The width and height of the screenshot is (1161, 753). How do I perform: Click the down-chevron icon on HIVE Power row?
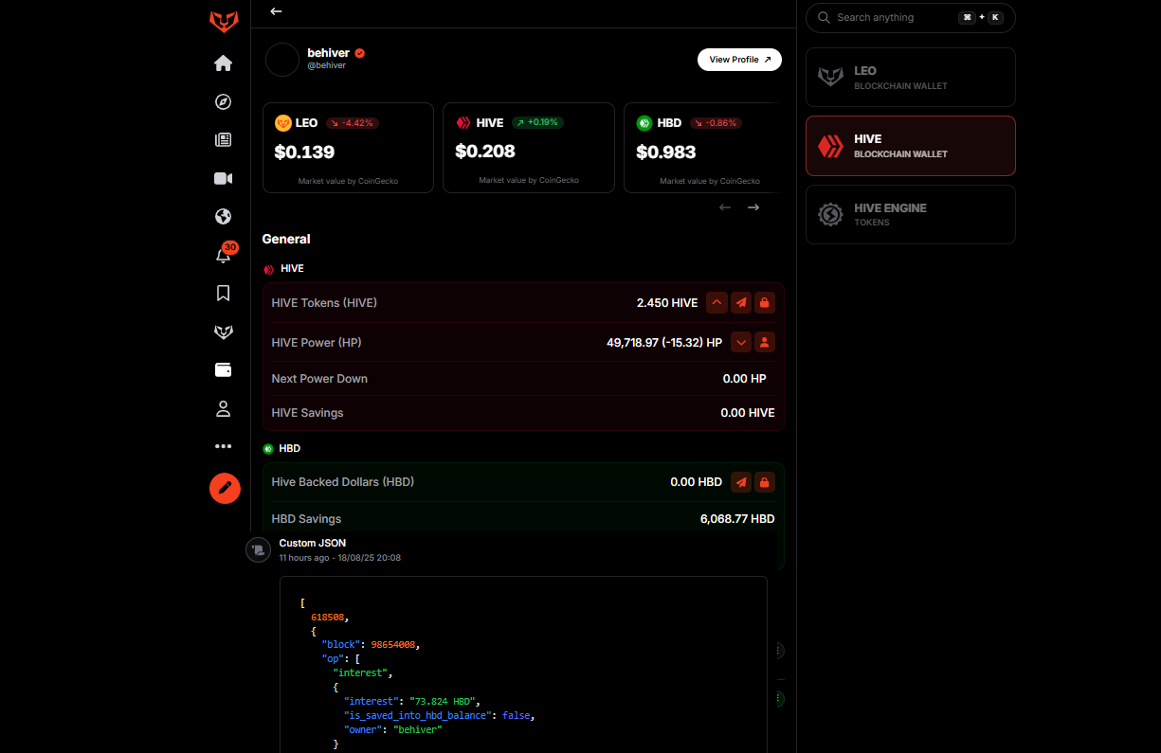click(x=741, y=342)
